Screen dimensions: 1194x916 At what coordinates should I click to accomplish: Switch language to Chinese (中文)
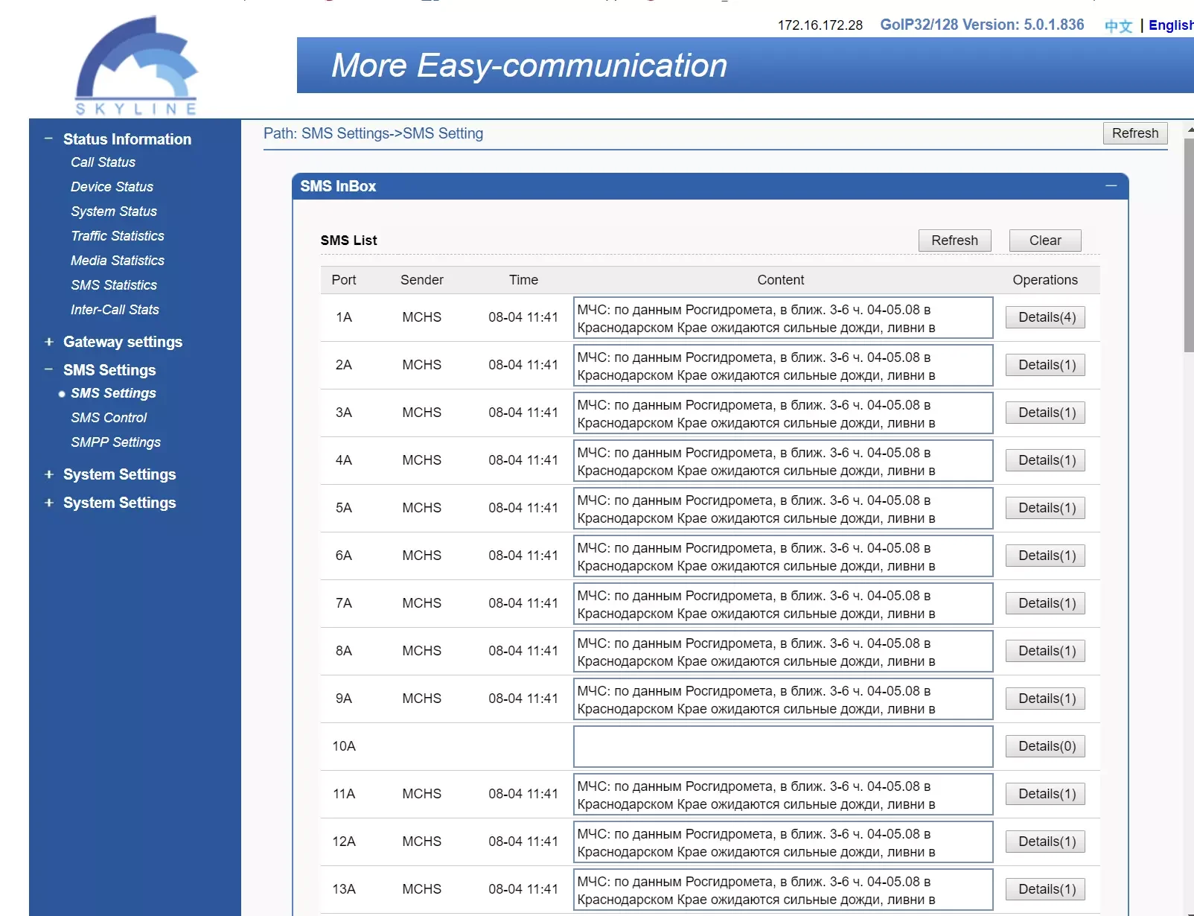pyautogui.click(x=1117, y=26)
